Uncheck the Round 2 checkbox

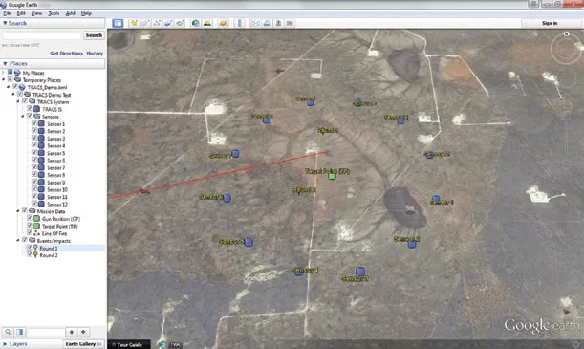click(30, 255)
